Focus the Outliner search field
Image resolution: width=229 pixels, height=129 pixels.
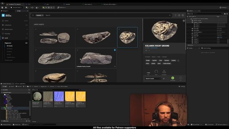[208, 14]
